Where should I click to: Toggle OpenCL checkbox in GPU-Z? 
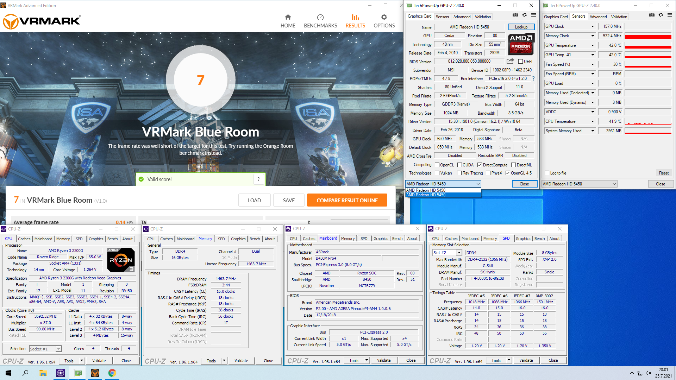(437, 165)
